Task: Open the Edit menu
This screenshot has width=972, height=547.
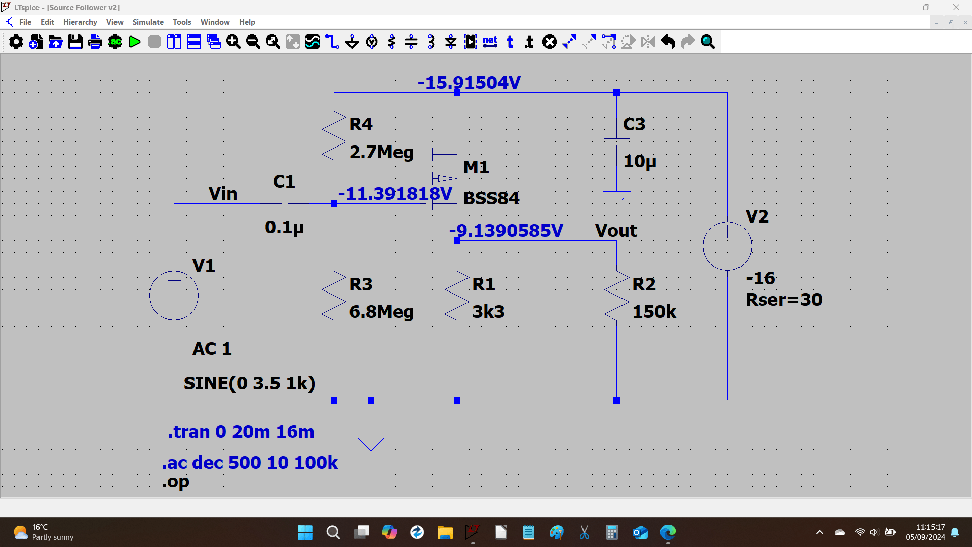Action: (47, 22)
